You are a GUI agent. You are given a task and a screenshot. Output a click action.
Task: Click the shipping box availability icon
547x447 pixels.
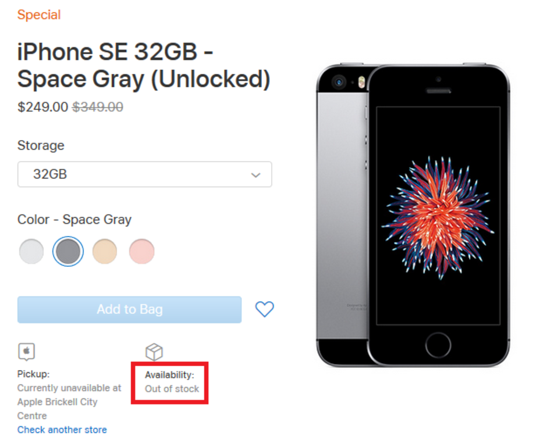tap(154, 352)
